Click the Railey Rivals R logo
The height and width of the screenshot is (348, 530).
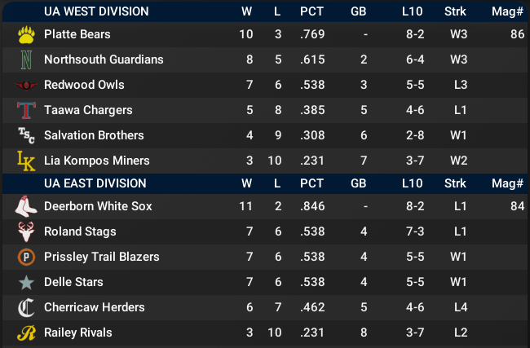click(26, 333)
